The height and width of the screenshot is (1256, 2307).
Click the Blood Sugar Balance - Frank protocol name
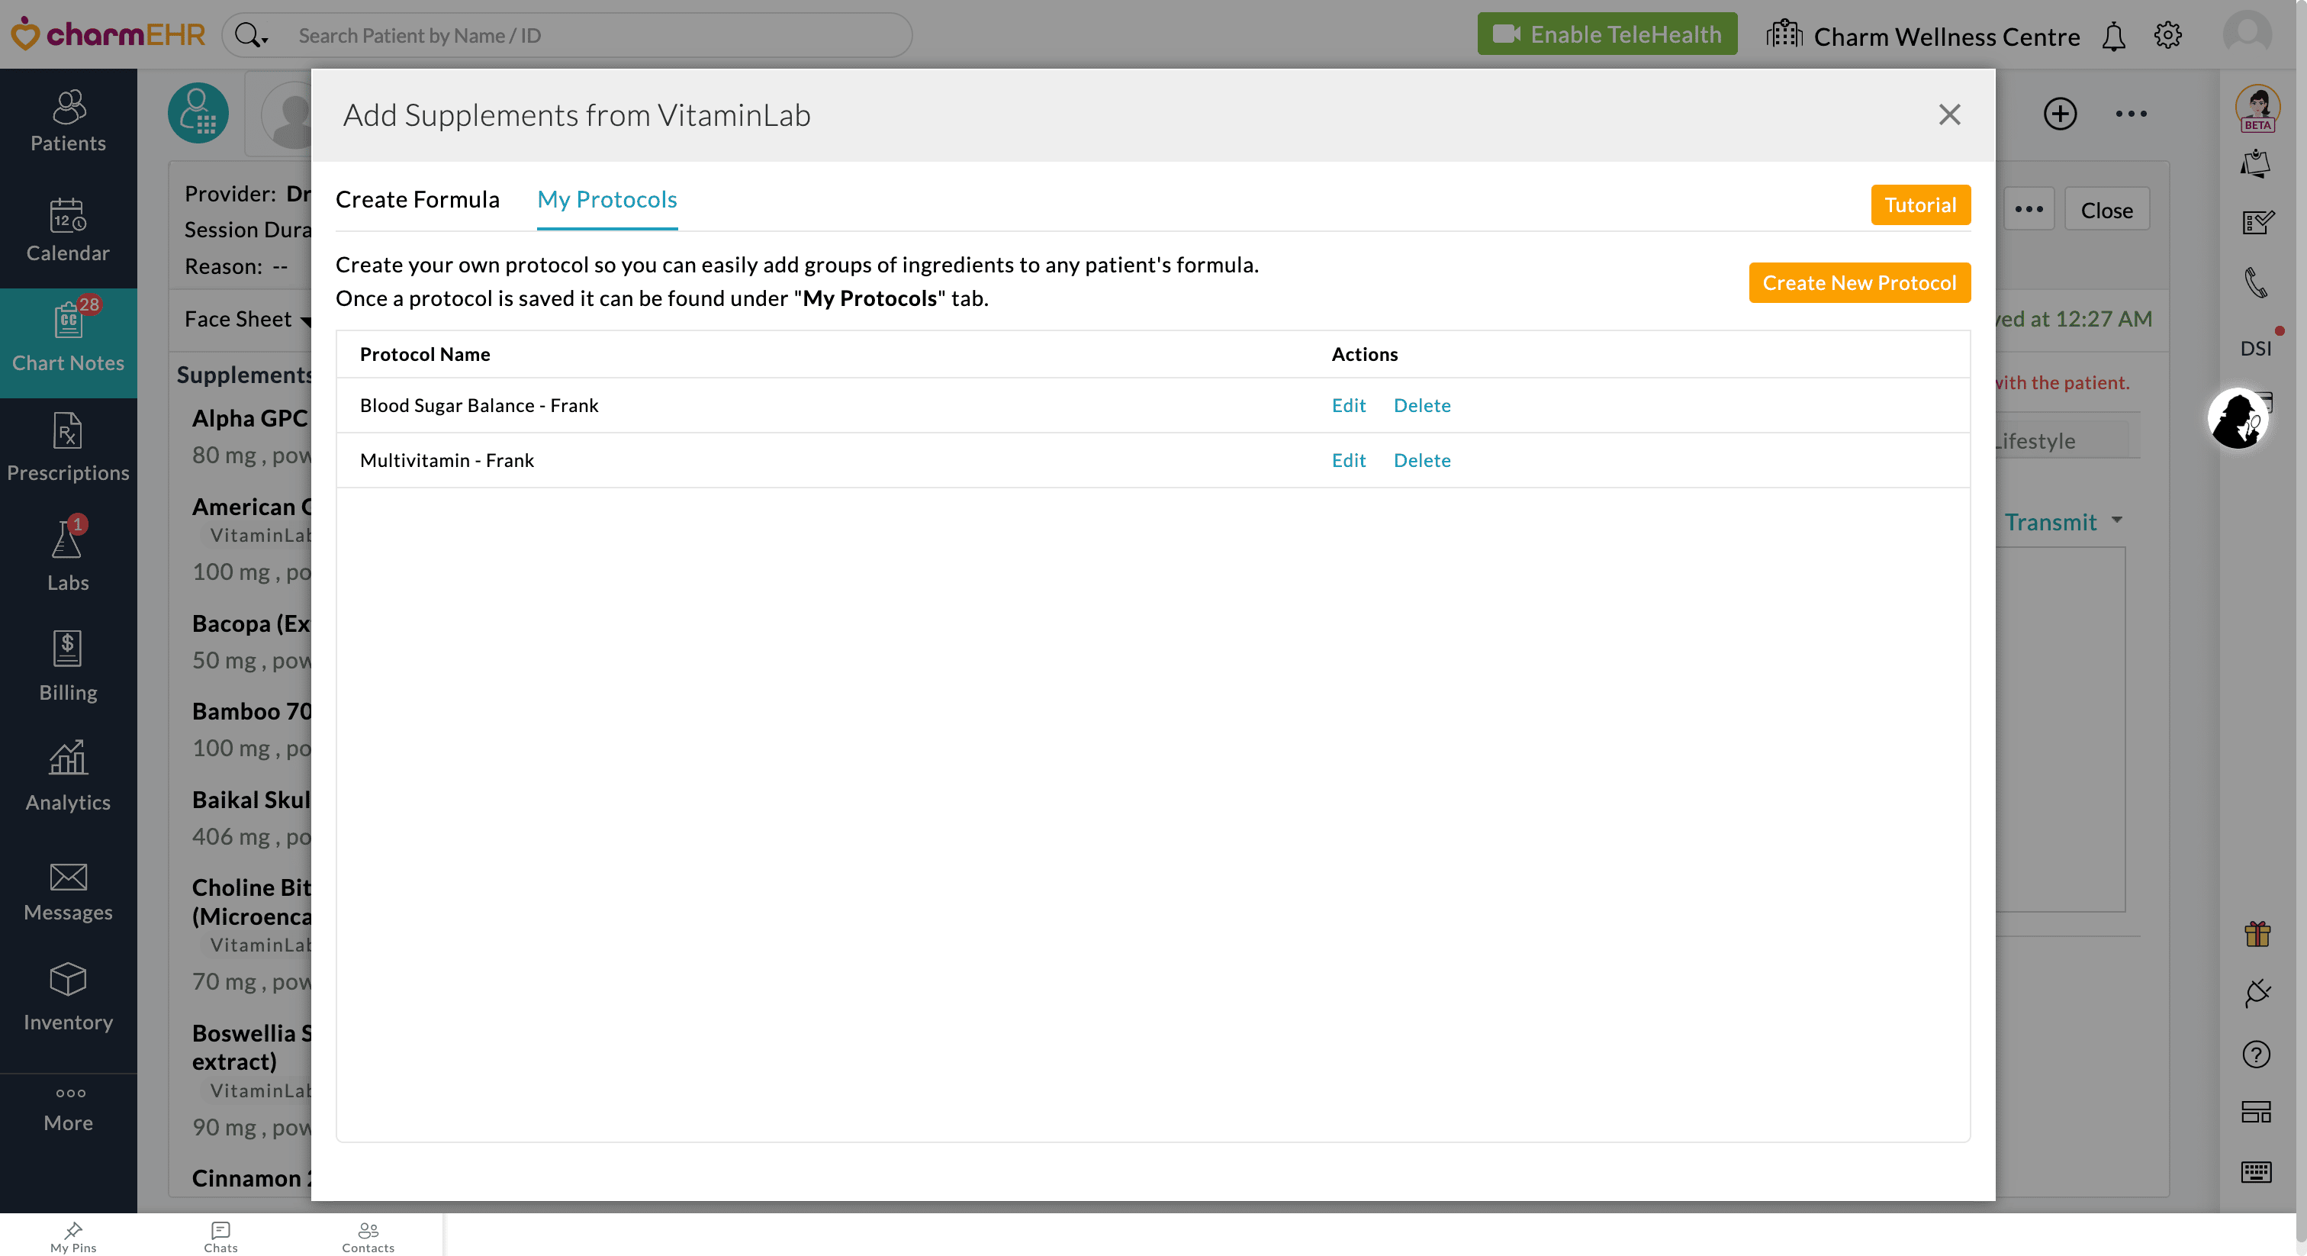click(x=479, y=405)
